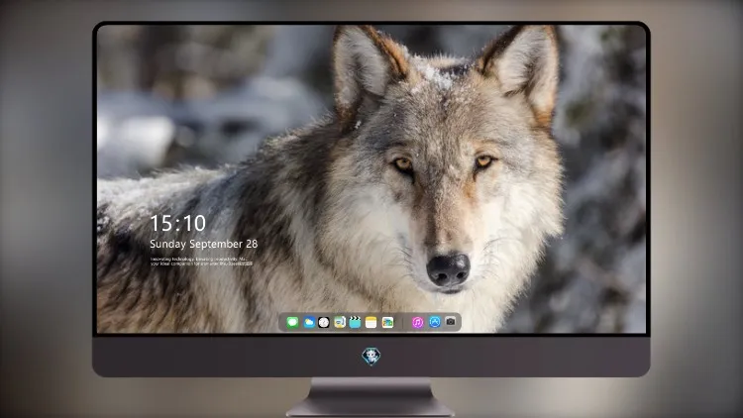This screenshot has width=743, height=418.
Task: Open the blue App Store icon
Action: [435, 322]
